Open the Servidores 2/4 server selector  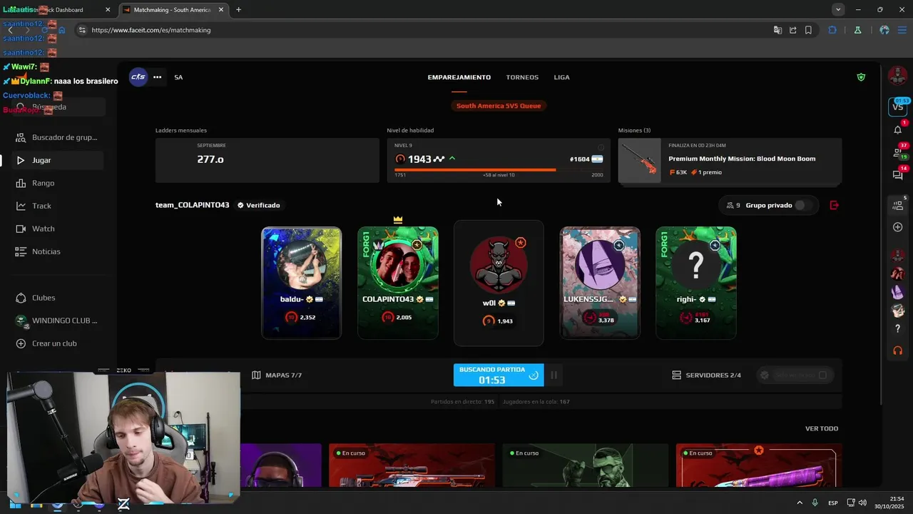coord(707,376)
